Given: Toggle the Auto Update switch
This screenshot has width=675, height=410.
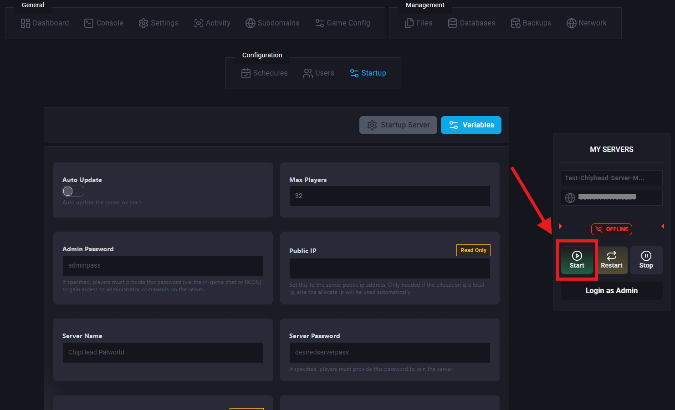Looking at the screenshot, I should (73, 191).
